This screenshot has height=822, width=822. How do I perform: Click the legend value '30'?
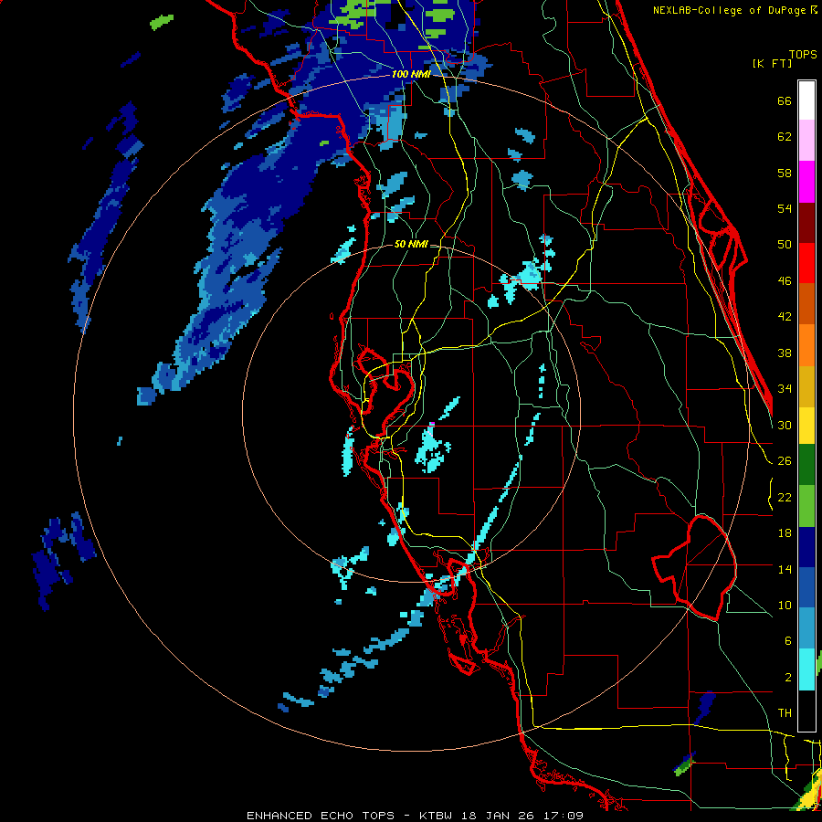(x=785, y=425)
